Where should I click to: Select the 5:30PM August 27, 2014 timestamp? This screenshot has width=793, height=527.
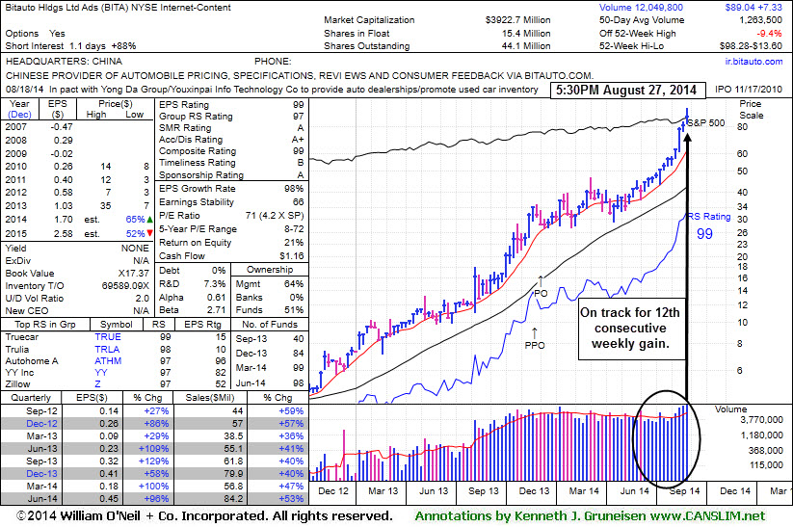coord(626,91)
